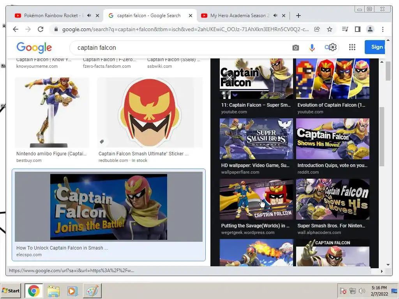
Task: Launch Windows Media Player from taskbar
Action: coord(72,291)
